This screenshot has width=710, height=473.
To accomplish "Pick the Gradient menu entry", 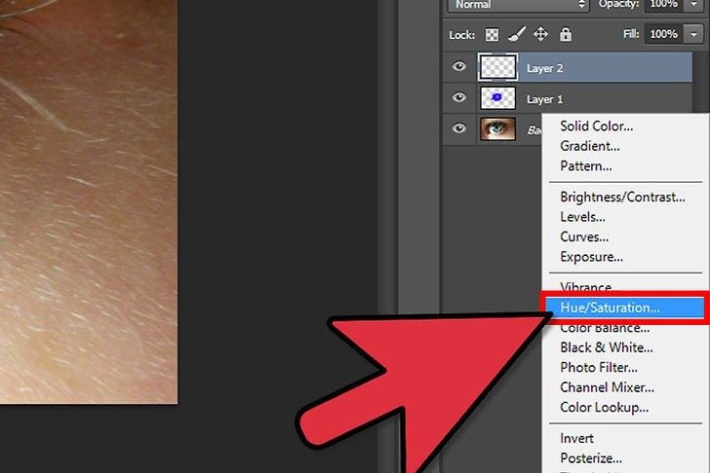I will [x=590, y=146].
